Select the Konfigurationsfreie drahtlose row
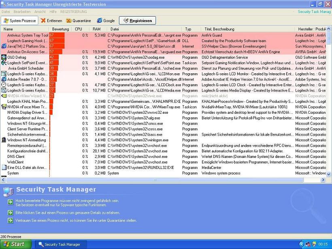The width and height of the screenshot is (332, 249). [163, 151]
